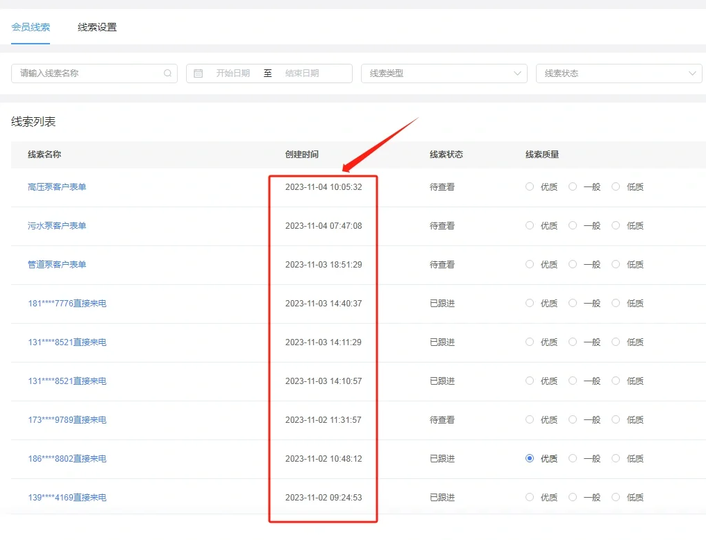The image size is (706, 540).
Task: Open the 管道泵客户表单 lead link
Action: (57, 264)
